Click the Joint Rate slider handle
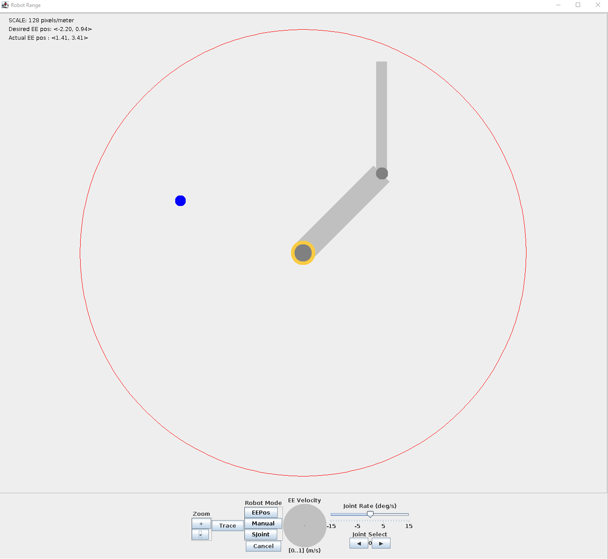The image size is (608, 559). [x=370, y=514]
